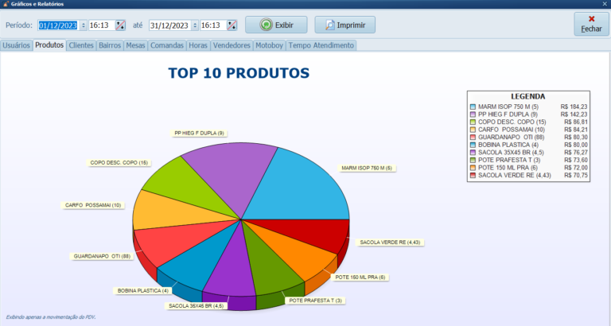611x326 pixels.
Task: Click the COPO DESC. COPO legend swatch
Action: (473, 122)
